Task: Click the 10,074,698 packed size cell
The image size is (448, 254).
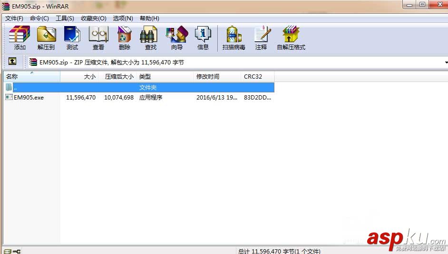Action: [119, 98]
